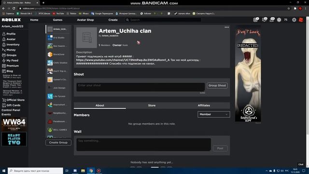Open the Robux icon next to 75

[279, 20]
